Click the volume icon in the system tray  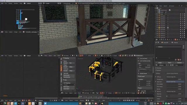174,103
